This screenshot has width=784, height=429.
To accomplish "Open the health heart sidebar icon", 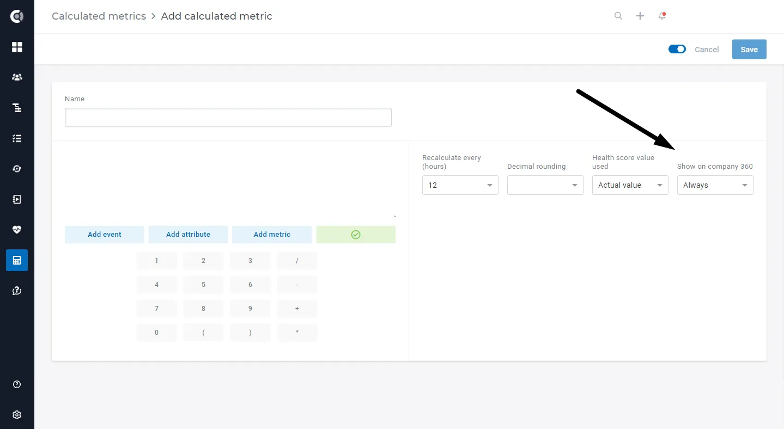I will (x=17, y=230).
